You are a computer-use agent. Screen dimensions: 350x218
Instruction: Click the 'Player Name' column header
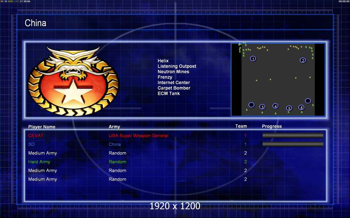tap(42, 127)
